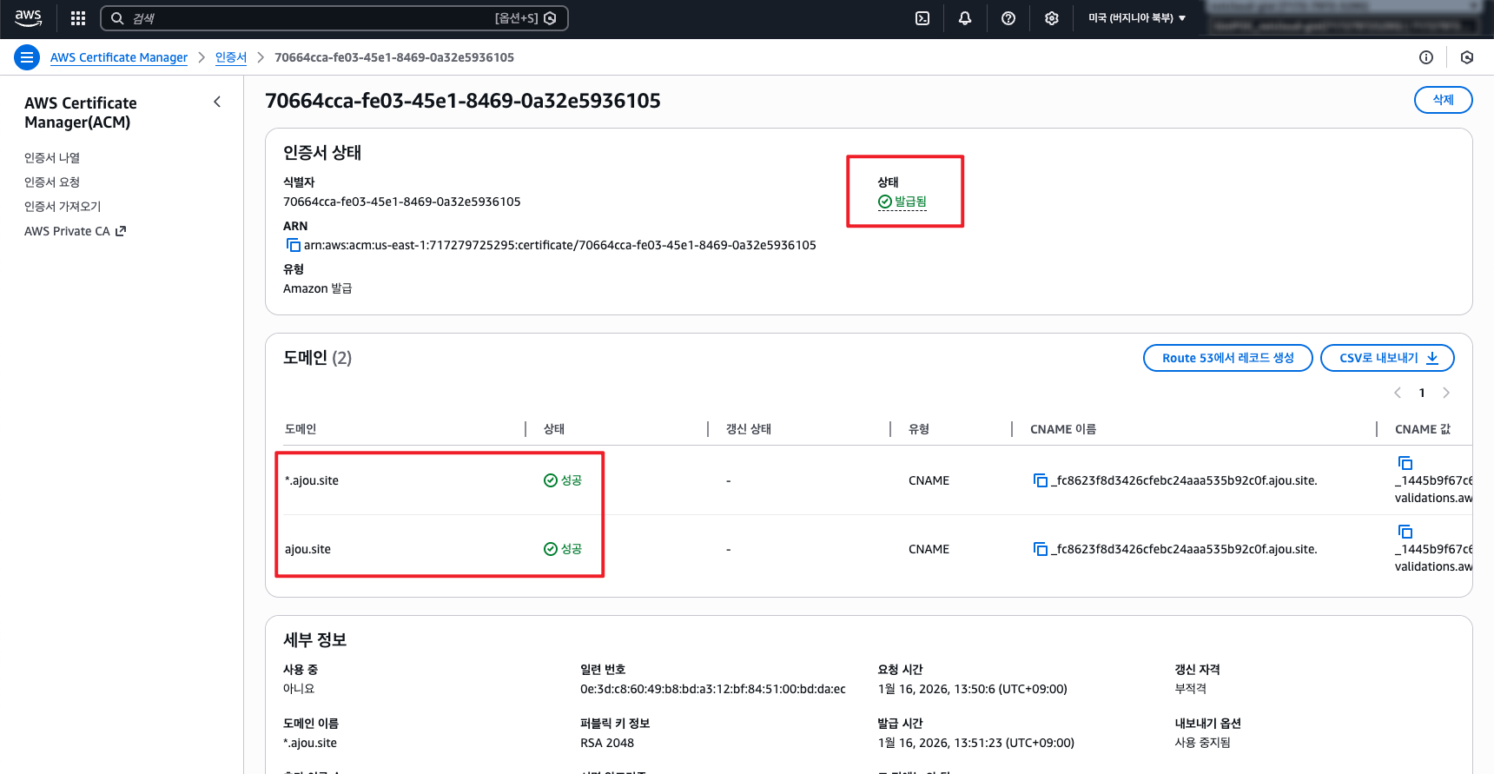The height and width of the screenshot is (774, 1494).
Task: Click the AWS logo home icon
Action: 28,18
